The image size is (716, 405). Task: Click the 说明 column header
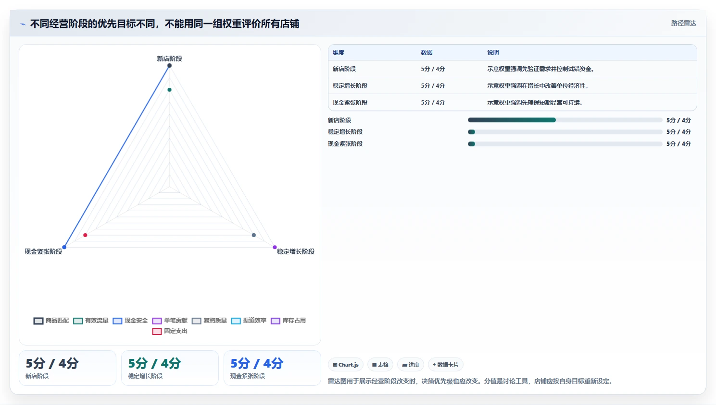493,53
